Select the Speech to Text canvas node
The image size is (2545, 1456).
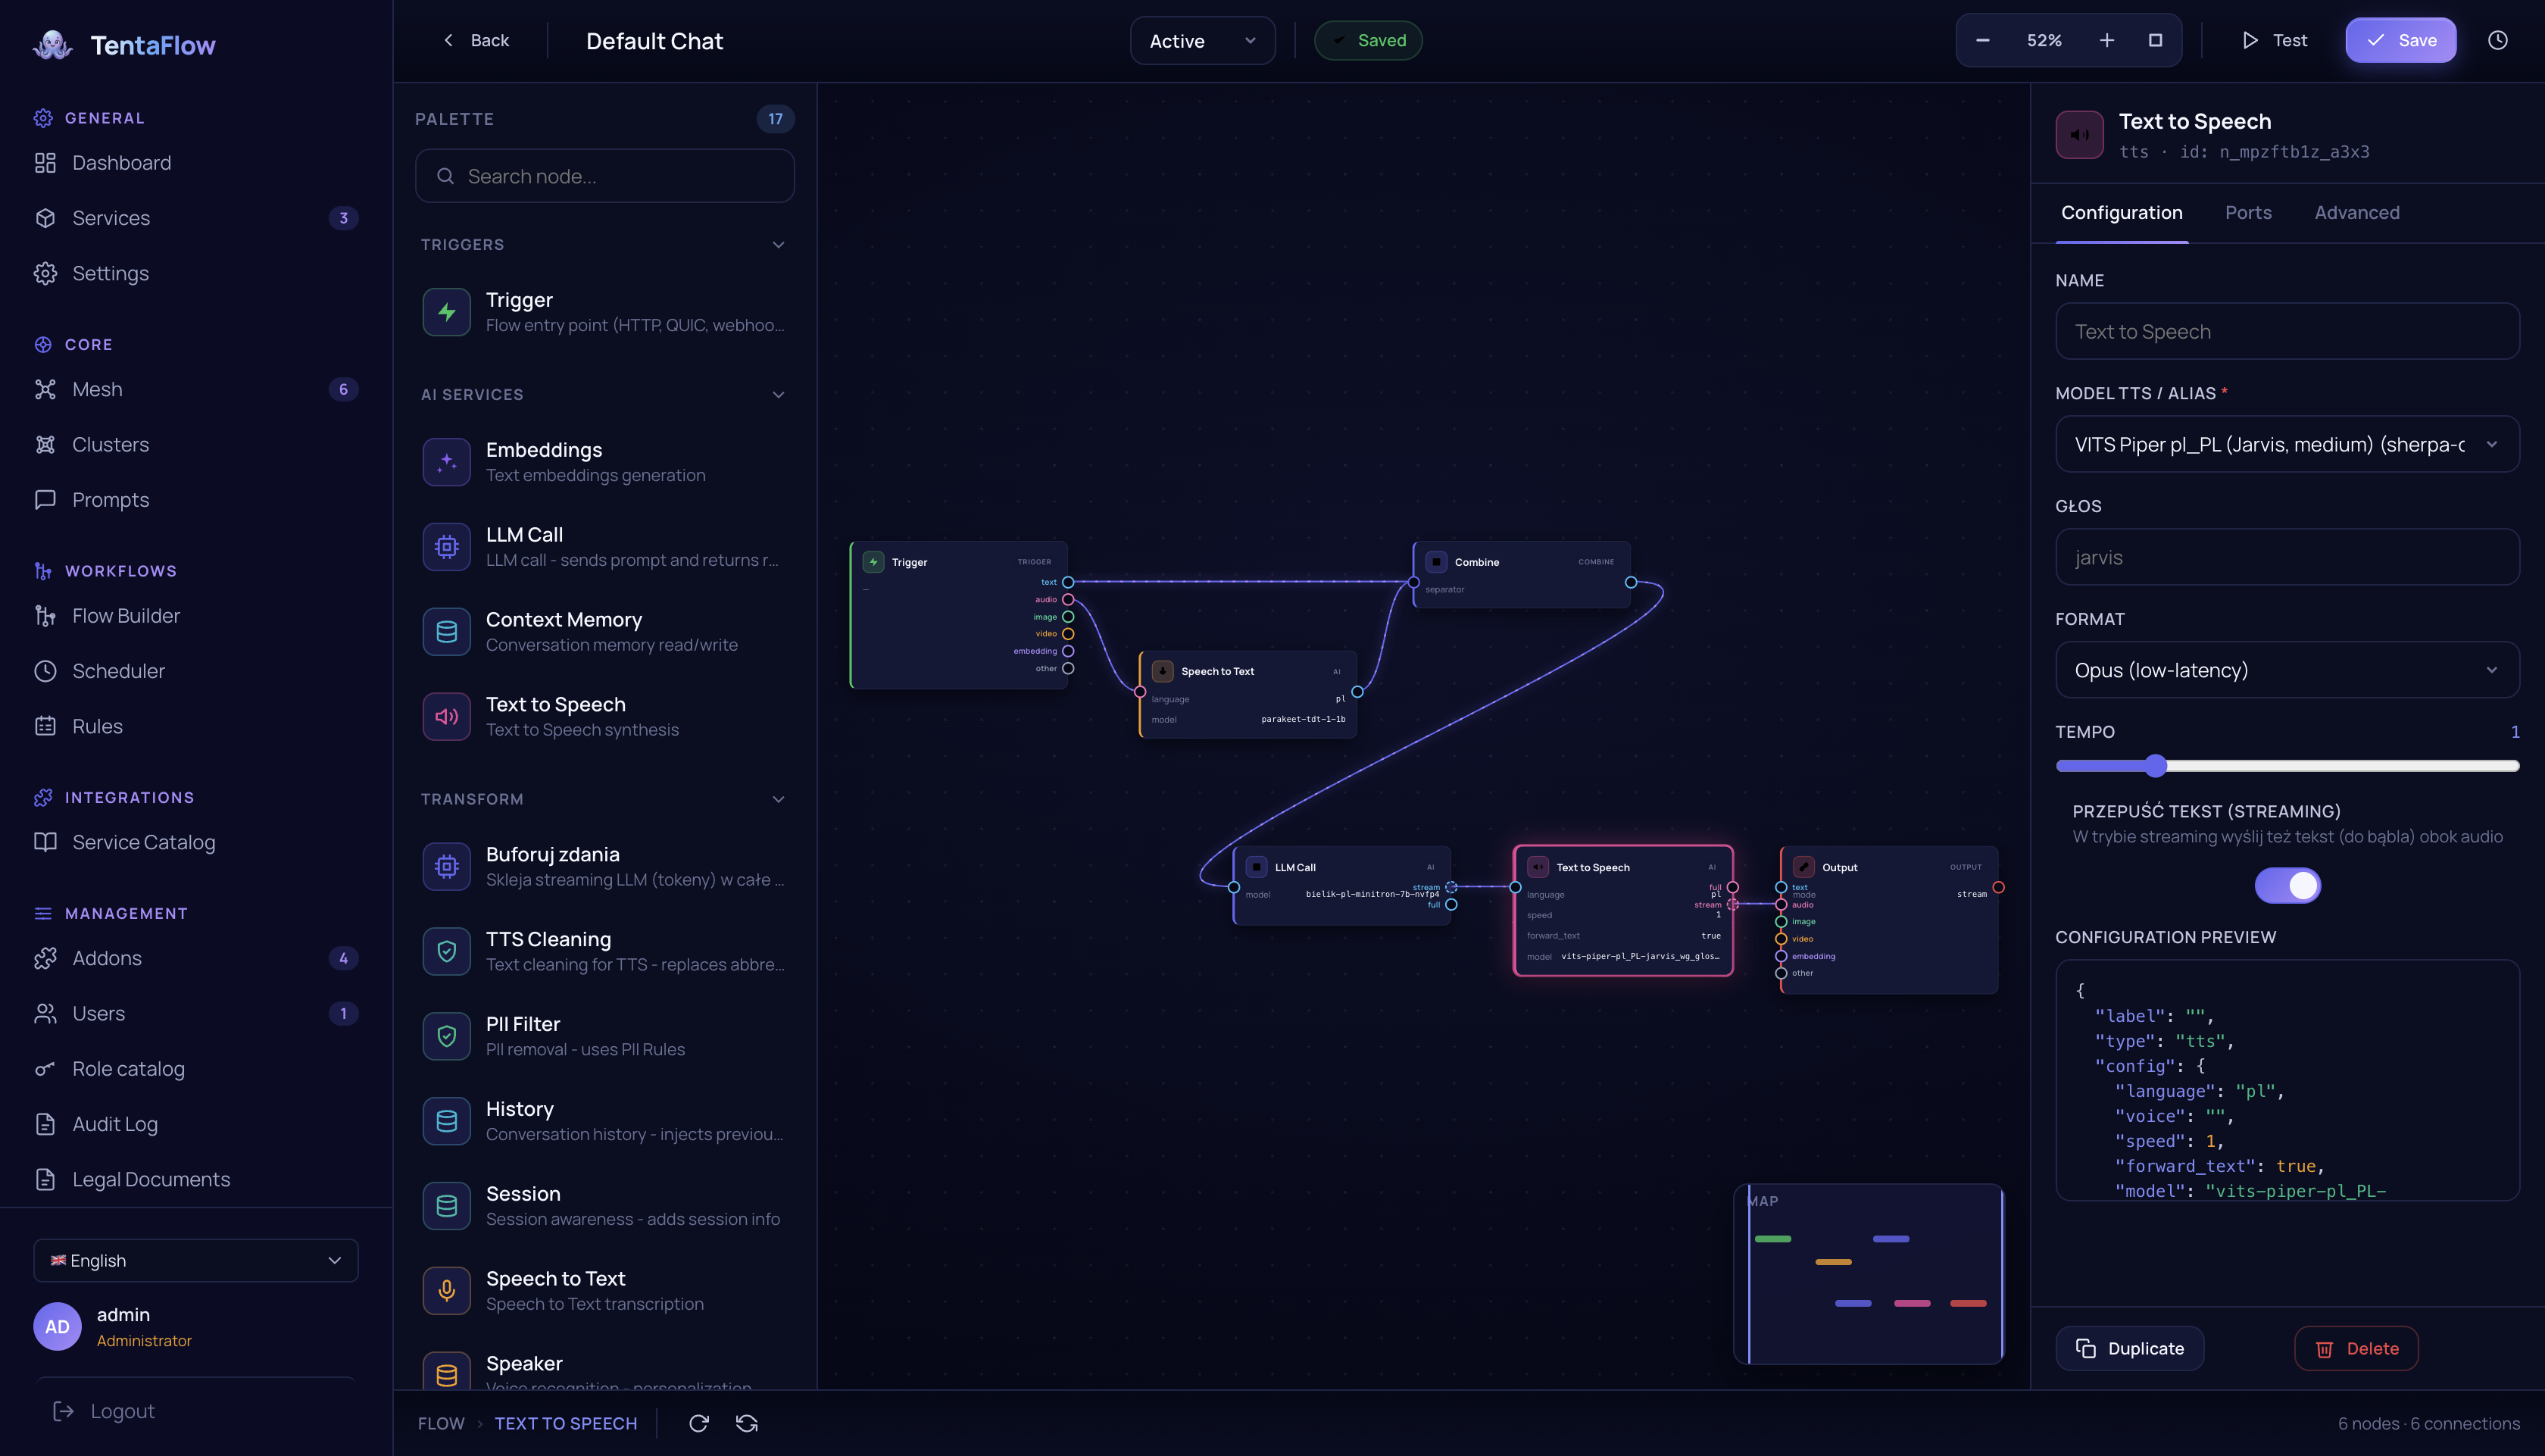coord(1247,694)
